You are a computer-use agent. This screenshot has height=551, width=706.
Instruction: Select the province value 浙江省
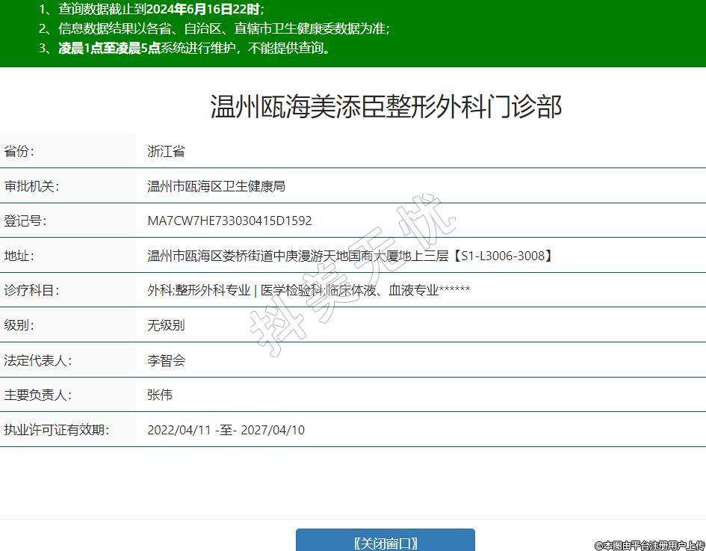coord(166,151)
